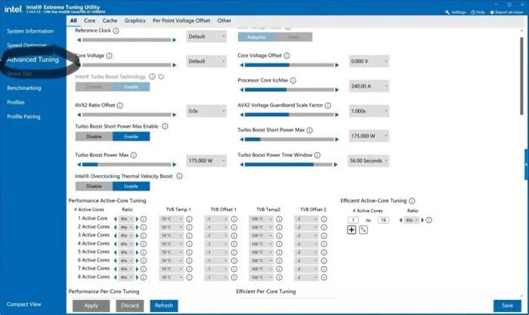Open Processor Core IccMax 240.00 A dropdown
Viewport: 529px width, 315px height.
click(369, 86)
